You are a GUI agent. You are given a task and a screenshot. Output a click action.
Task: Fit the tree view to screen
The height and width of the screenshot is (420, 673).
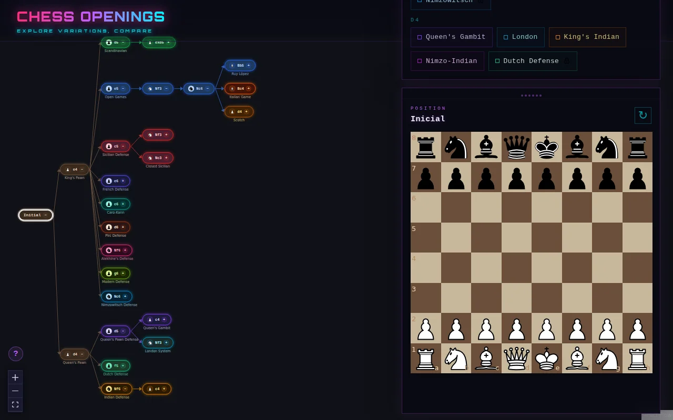(x=15, y=405)
